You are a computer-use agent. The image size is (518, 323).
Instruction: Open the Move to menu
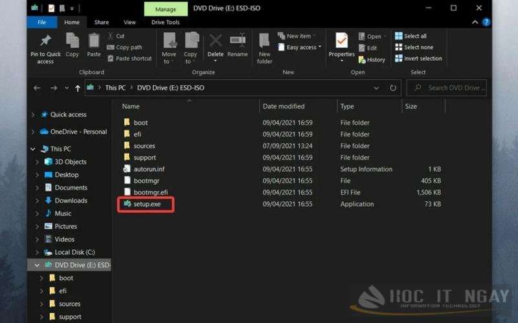[x=169, y=48]
